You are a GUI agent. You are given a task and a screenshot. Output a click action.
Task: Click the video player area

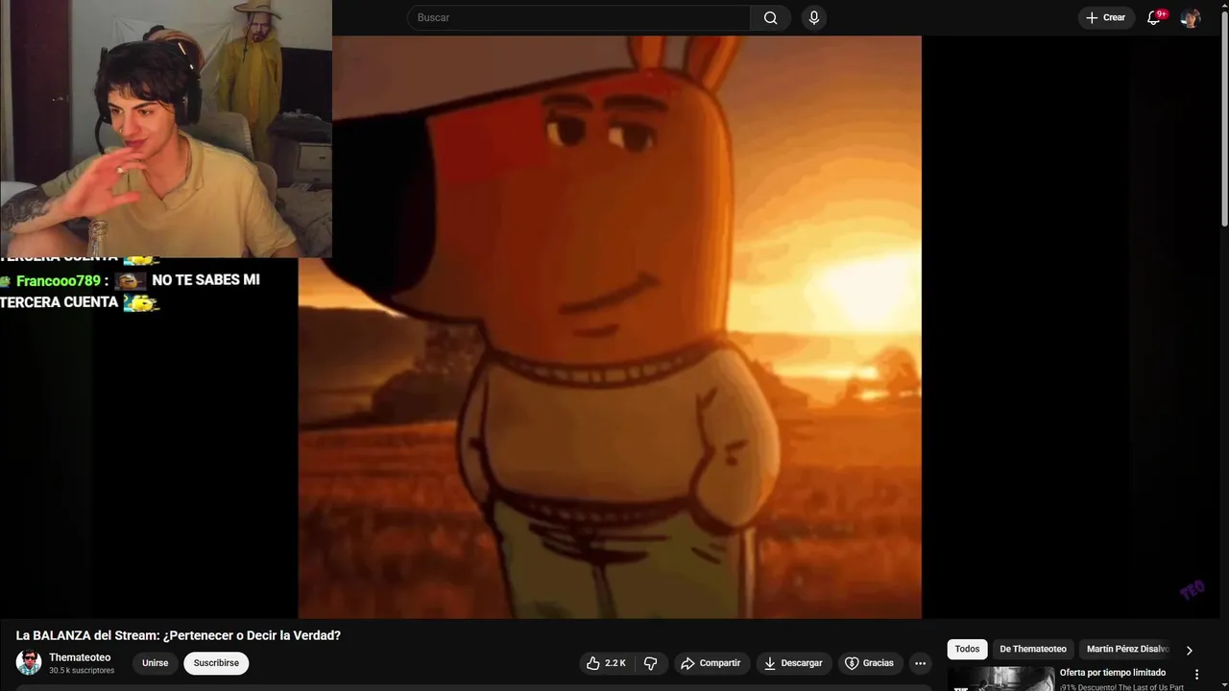[610, 327]
